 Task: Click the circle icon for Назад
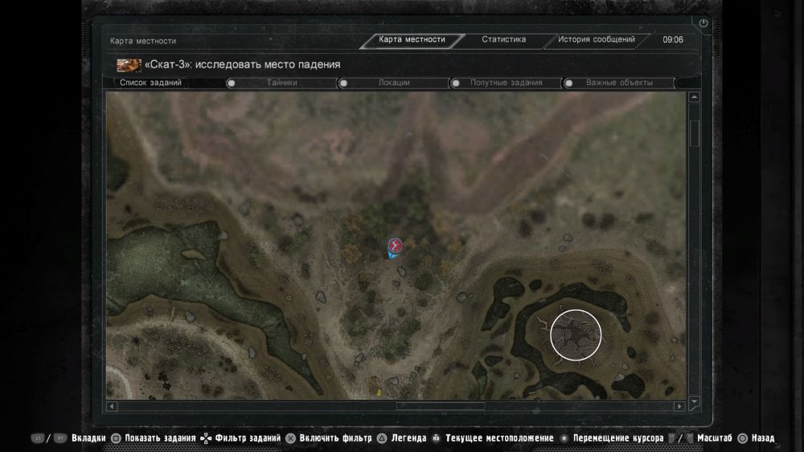tap(742, 438)
